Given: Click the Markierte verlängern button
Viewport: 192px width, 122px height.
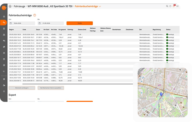Looking at the screenshot, I should [22, 88].
